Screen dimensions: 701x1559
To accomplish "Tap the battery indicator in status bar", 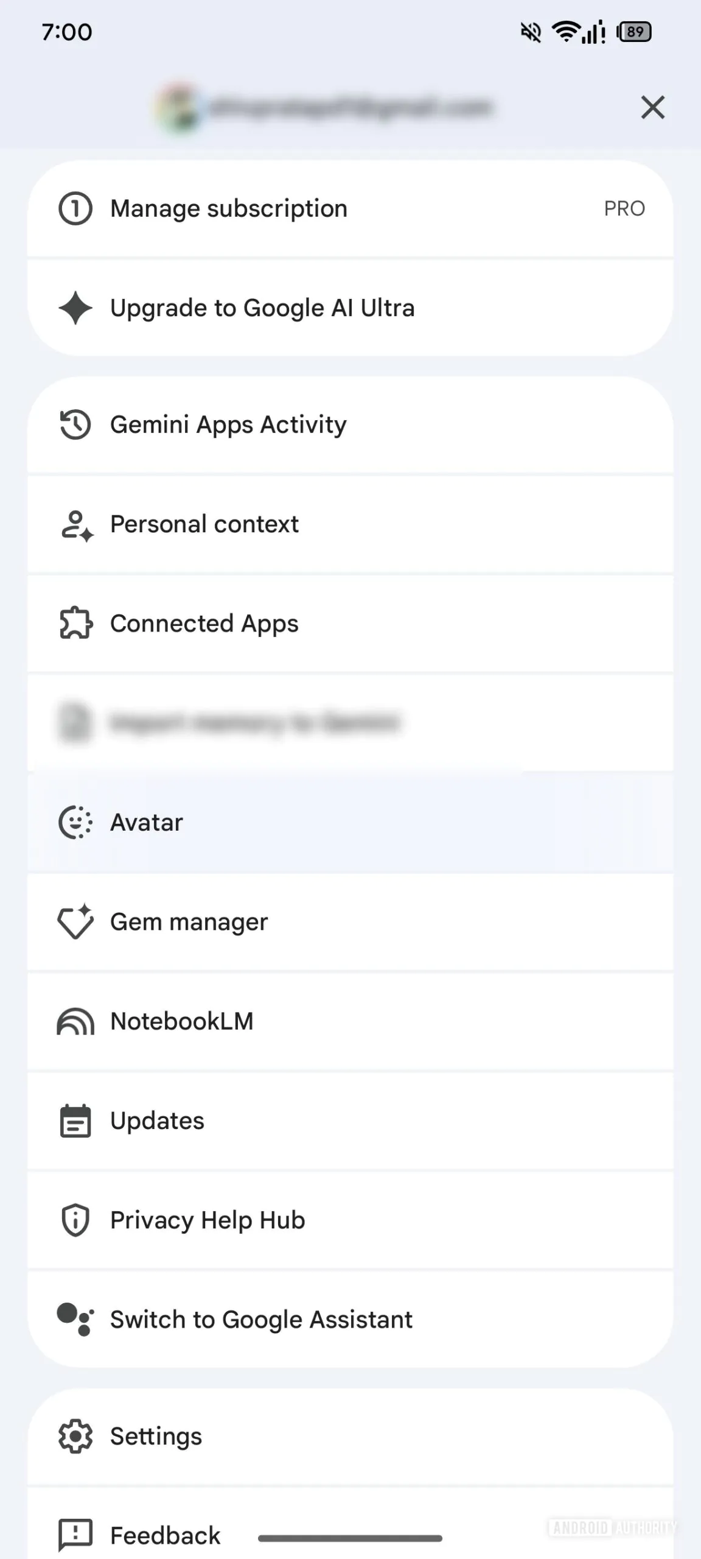I will tap(634, 32).
